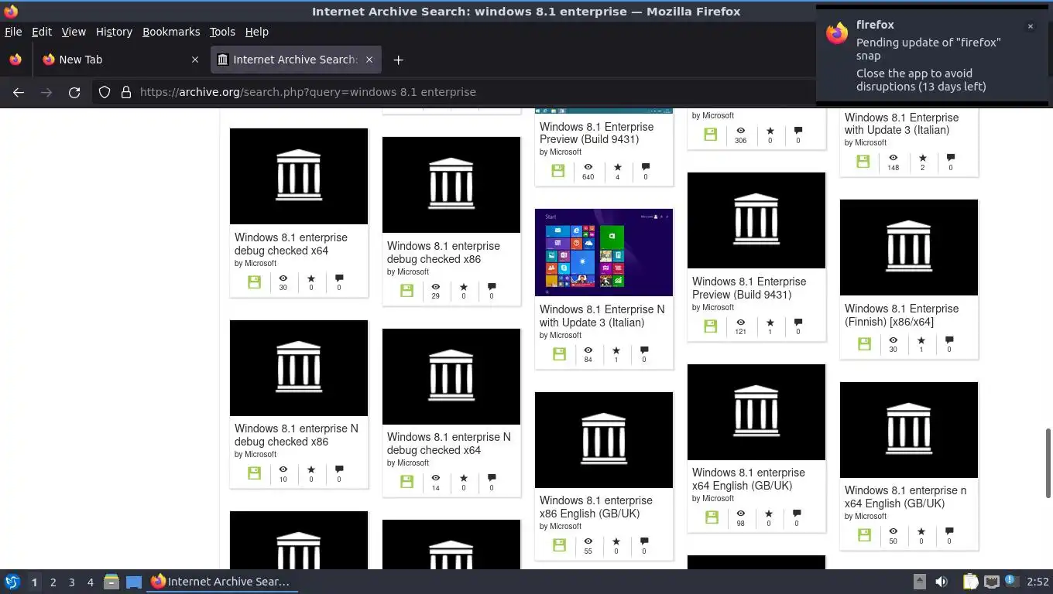Switch to workspace 4 in taskbar

coord(90,582)
